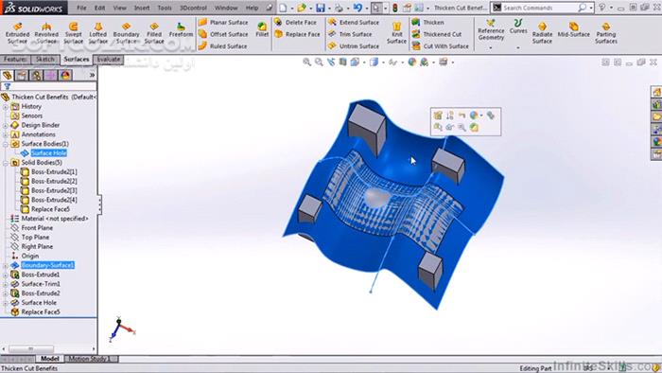
Task: Open the DisplayManager color wheel tab
Action: point(65,75)
